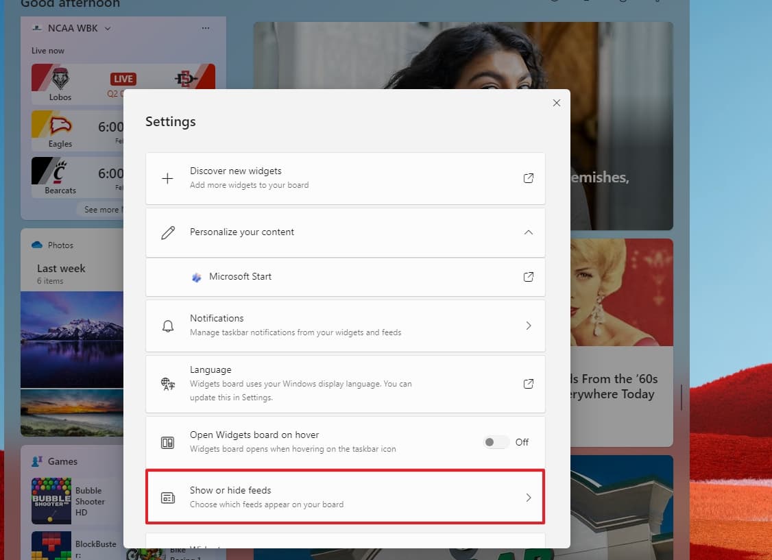Screen dimensions: 772x560
Task: Collapse the Personalize your content section
Action: (528, 232)
